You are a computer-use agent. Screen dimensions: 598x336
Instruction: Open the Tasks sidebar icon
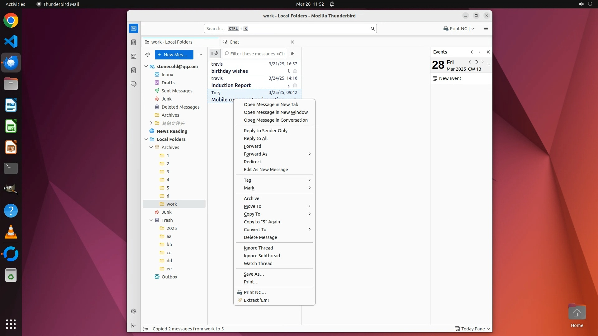click(134, 70)
